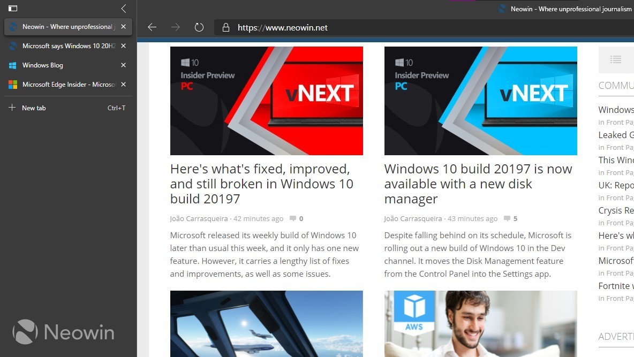
Task: Turn off vertical tabs via top-left icon
Action: [12, 8]
